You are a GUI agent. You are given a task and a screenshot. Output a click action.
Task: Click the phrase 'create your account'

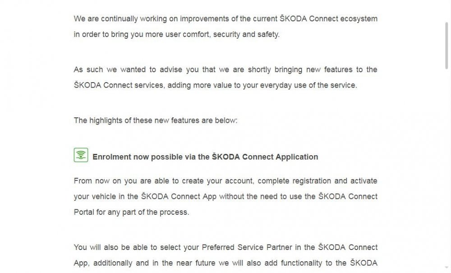click(x=217, y=181)
